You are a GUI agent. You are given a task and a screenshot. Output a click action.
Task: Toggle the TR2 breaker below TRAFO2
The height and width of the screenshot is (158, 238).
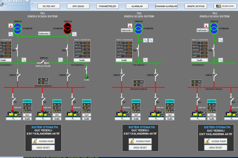tap(67, 50)
